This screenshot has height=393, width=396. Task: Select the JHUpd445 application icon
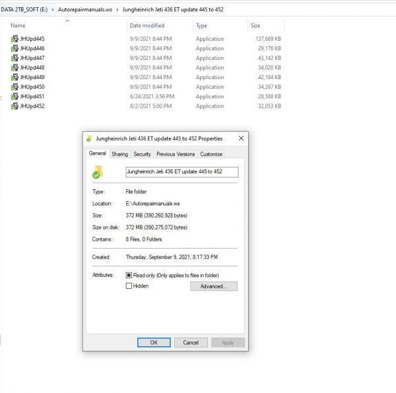point(15,39)
